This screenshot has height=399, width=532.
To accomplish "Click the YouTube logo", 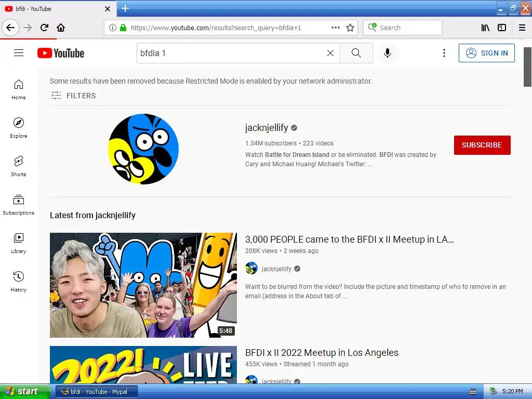I will [61, 53].
